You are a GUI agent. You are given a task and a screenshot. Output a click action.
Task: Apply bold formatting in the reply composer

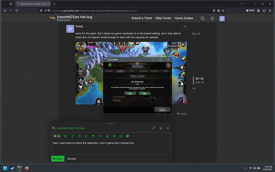(65, 136)
